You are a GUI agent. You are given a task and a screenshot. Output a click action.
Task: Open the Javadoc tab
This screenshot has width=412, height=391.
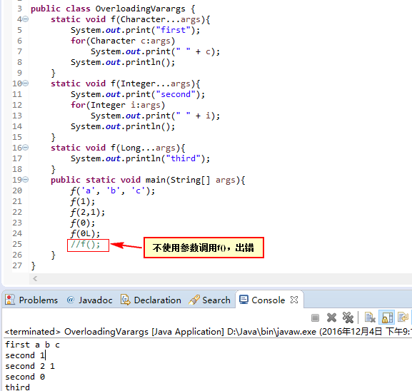tap(89, 300)
